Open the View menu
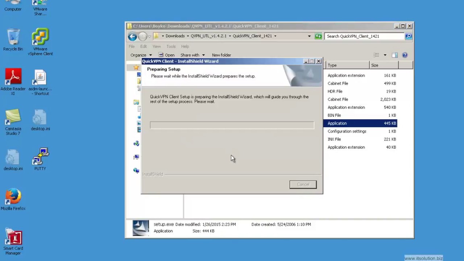 tap(157, 46)
